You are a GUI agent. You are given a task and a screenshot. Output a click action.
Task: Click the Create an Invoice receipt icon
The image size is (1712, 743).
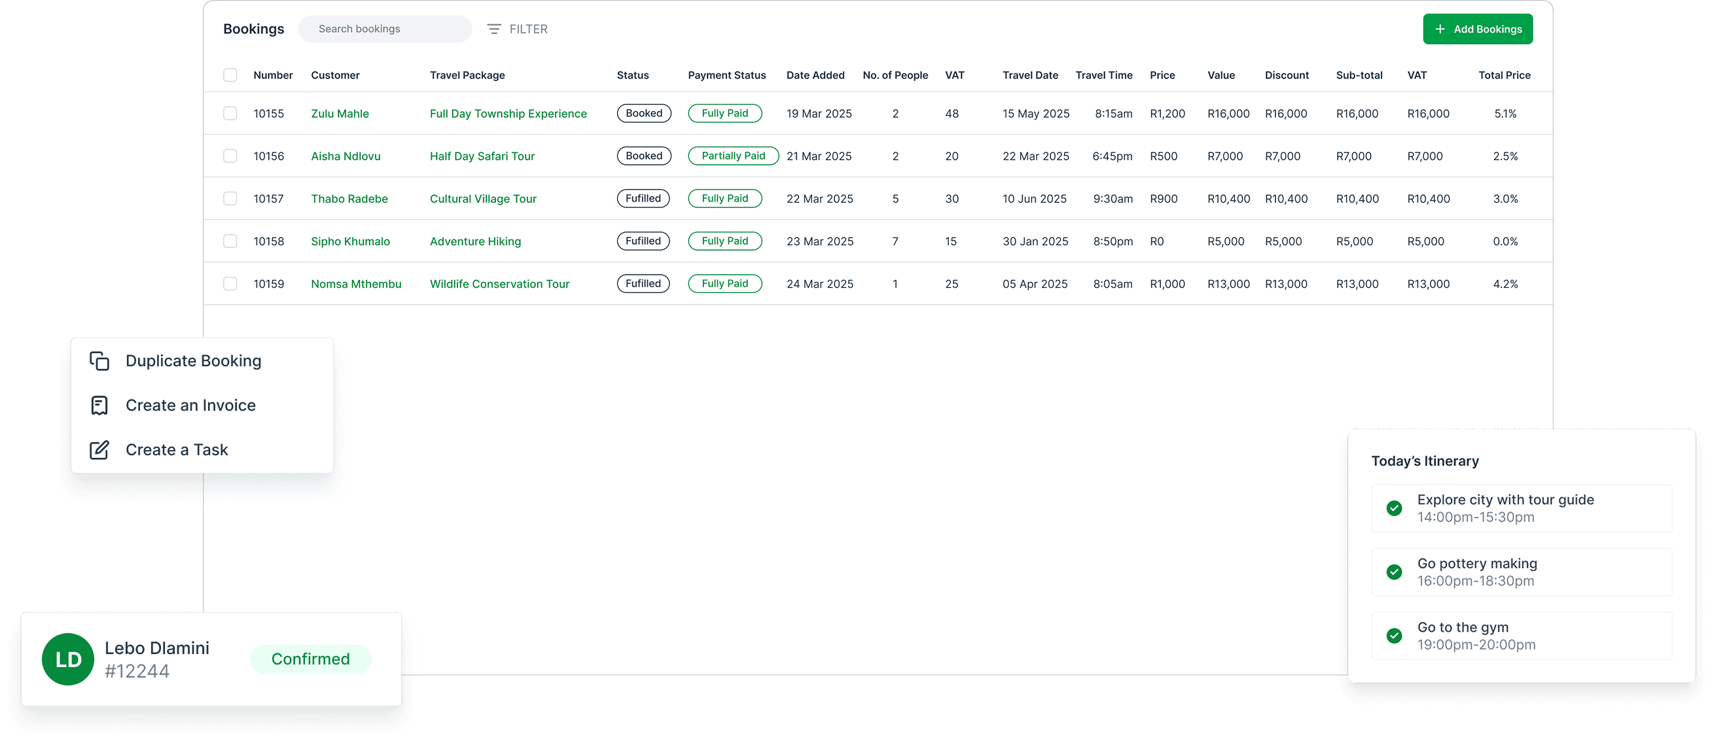[x=99, y=405]
